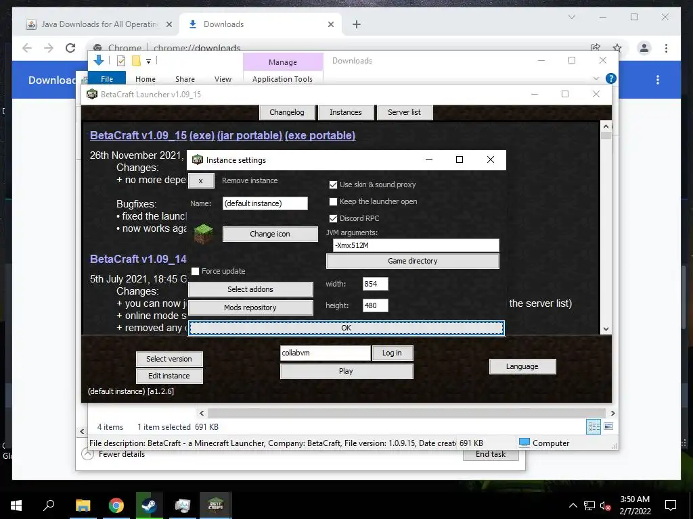Viewport: 693px width, 519px height.
Task: Switch to Java Downloads Chrome tab
Action: coord(99,24)
